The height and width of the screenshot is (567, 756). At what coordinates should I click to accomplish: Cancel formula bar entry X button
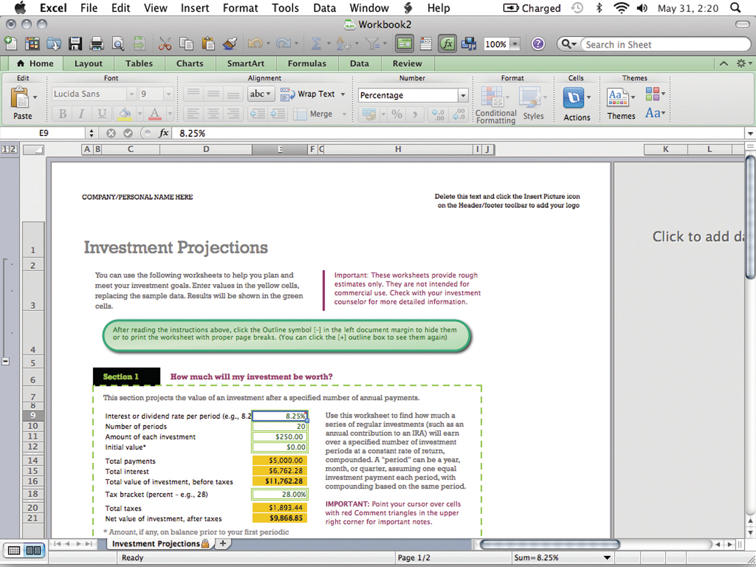point(111,133)
